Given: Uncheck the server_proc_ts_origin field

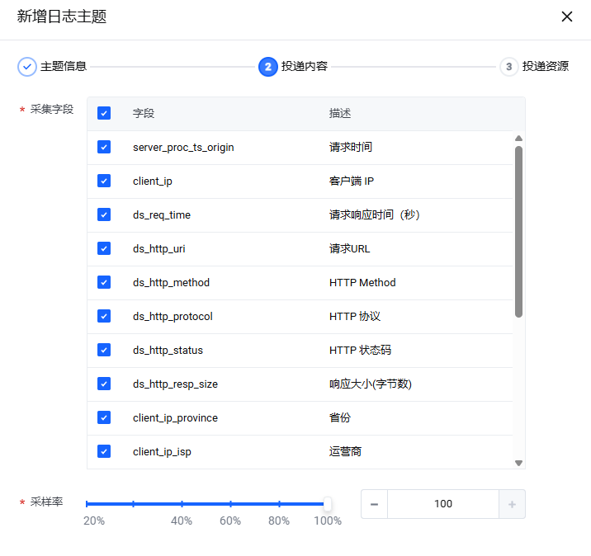Looking at the screenshot, I should 104,147.
